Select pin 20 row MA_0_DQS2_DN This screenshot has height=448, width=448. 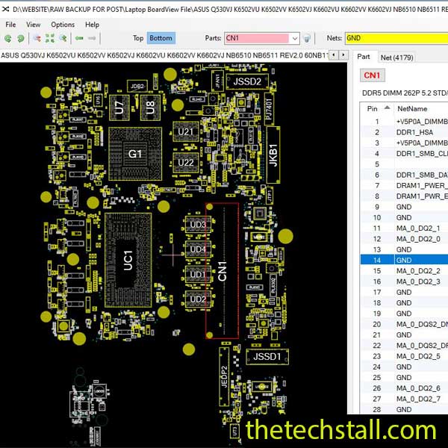click(x=404, y=324)
